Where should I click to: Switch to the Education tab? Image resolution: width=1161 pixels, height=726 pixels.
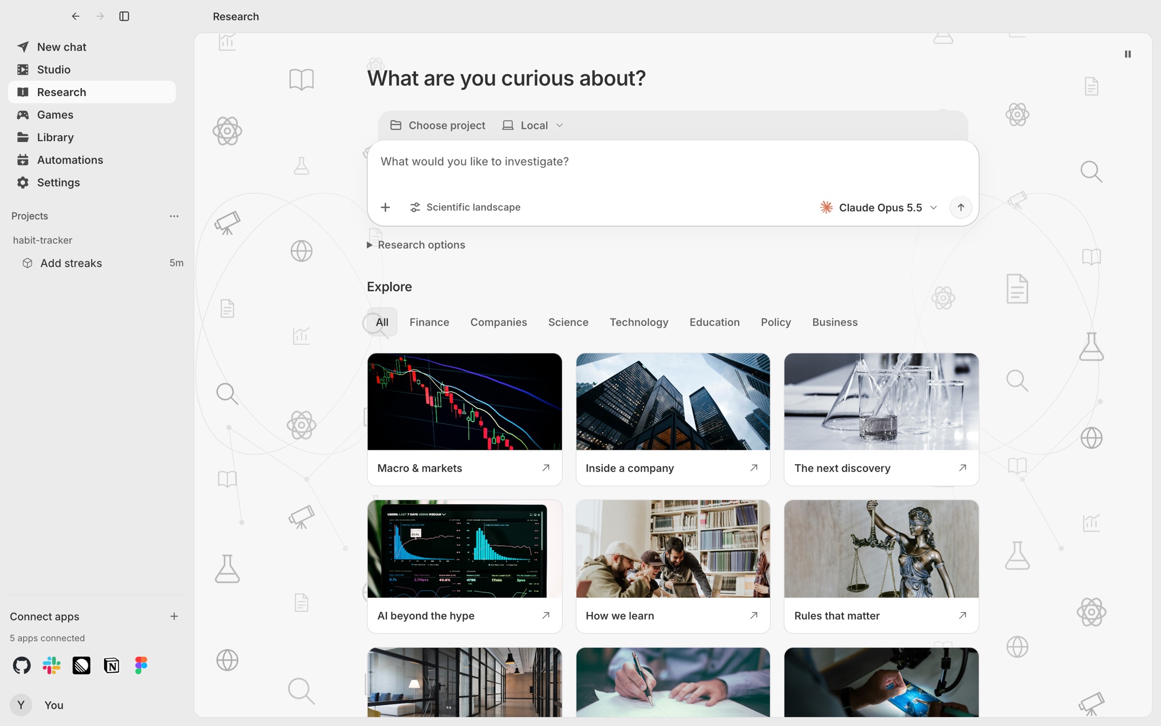714,322
